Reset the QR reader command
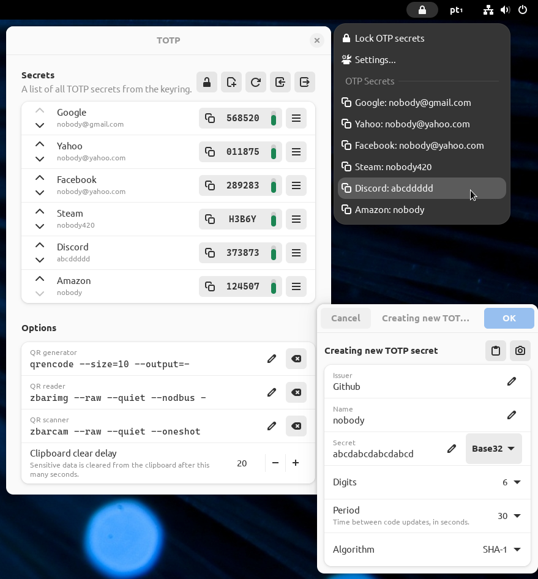Image resolution: width=538 pixels, height=579 pixels. click(x=296, y=392)
